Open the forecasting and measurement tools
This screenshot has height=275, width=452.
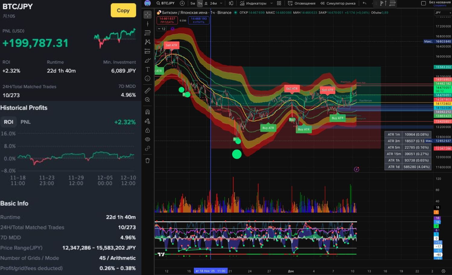[147, 51]
